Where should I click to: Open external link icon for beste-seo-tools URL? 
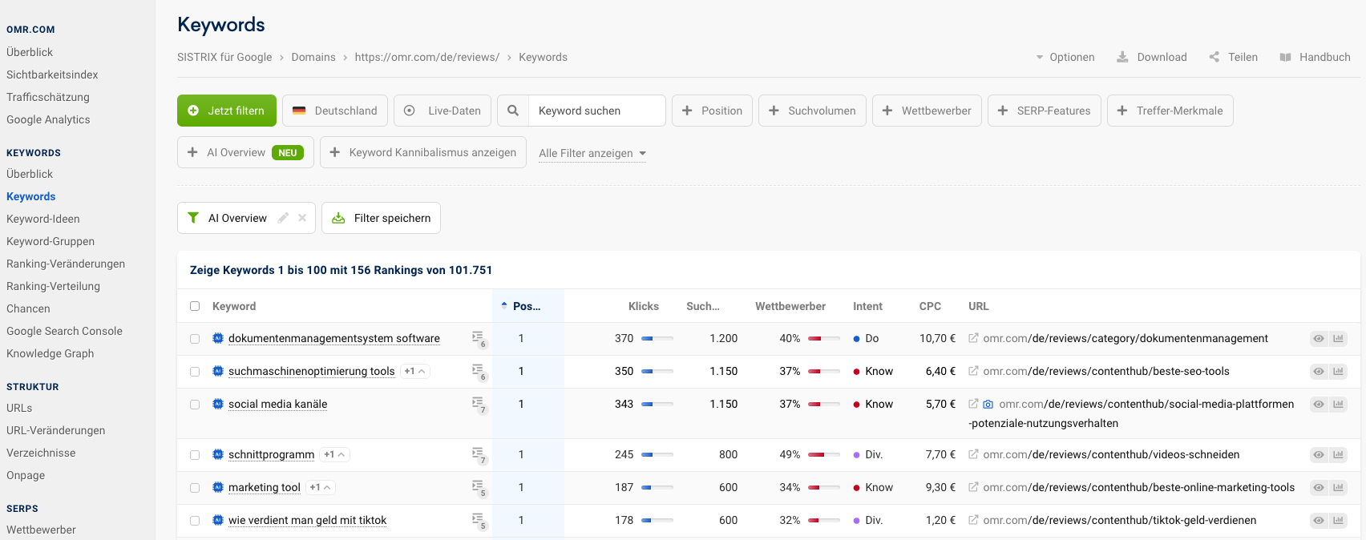(973, 371)
